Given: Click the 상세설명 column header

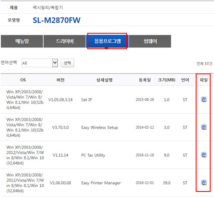Looking at the screenshot, I should [x=104, y=80].
